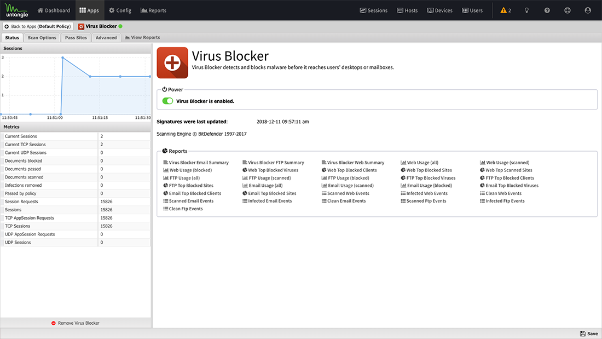Image resolution: width=602 pixels, height=339 pixels.
Task: Go to Sessions in the top bar
Action: pos(374,10)
